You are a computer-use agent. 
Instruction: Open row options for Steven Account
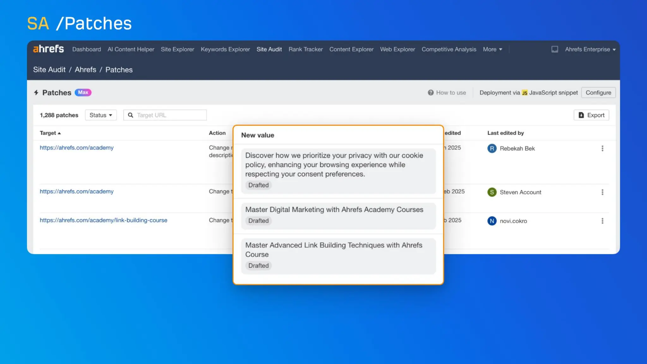click(x=602, y=192)
